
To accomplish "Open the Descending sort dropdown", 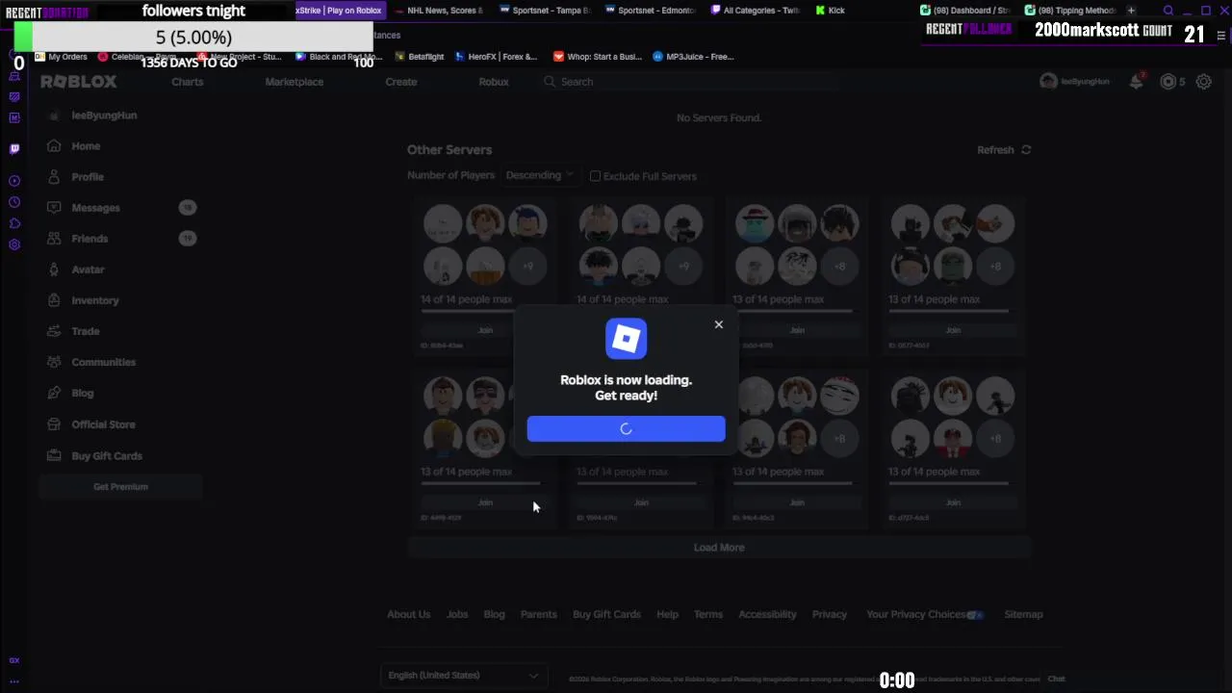I will [x=539, y=175].
